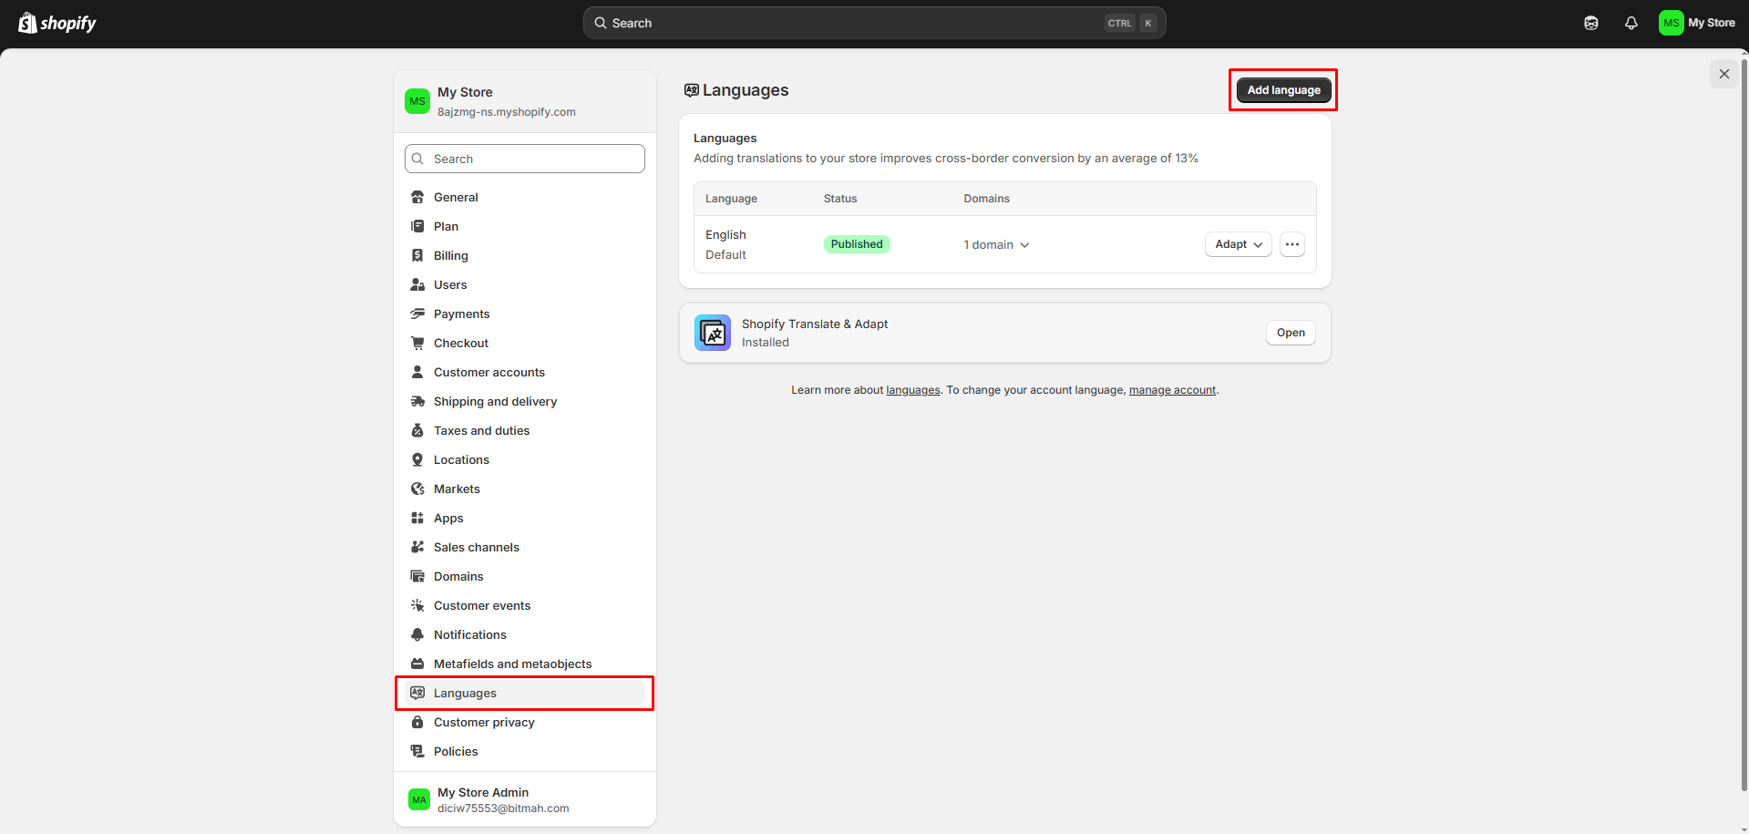This screenshot has width=1749, height=834.
Task: Click the Customer events icon
Action: (x=417, y=605)
